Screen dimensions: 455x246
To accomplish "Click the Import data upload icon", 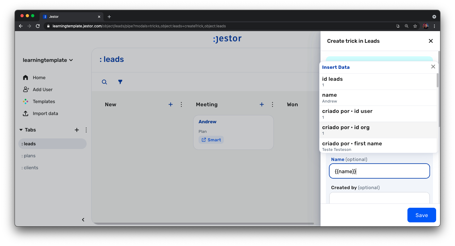I will point(26,113).
